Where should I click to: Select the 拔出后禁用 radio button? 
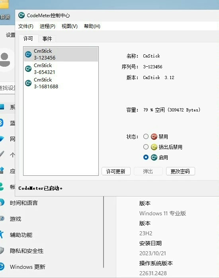(x=146, y=147)
